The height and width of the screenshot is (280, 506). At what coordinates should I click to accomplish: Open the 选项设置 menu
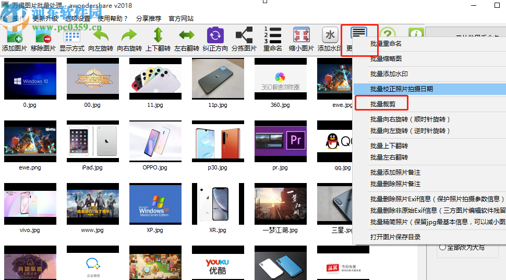(x=77, y=18)
